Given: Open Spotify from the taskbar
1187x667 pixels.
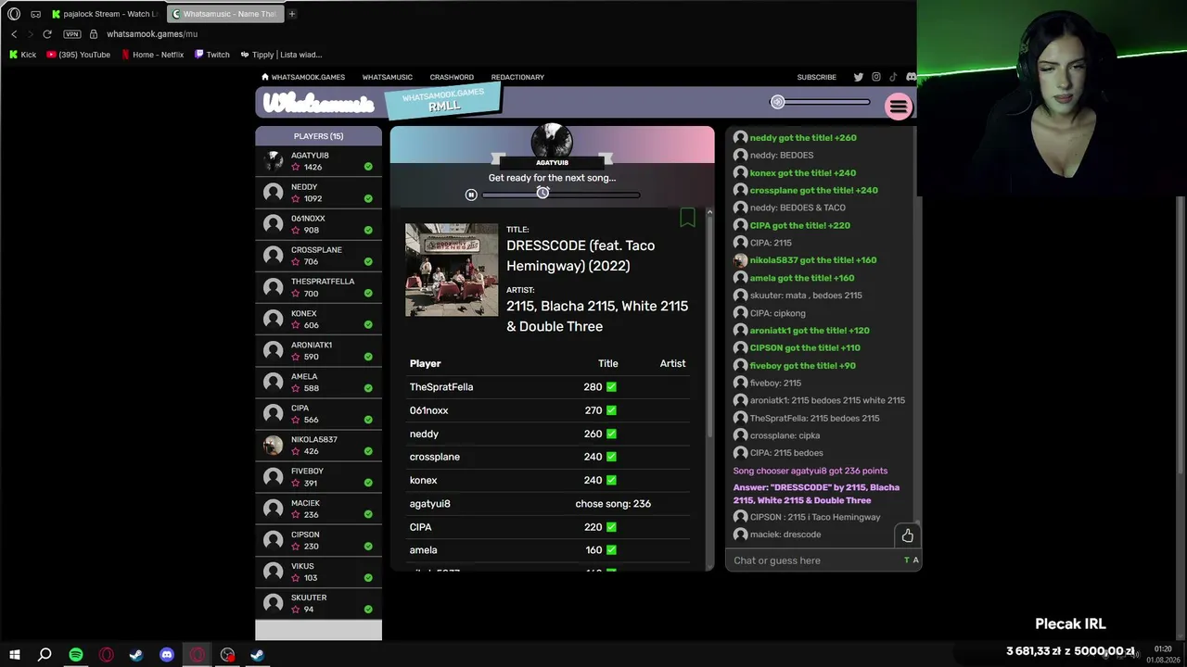Looking at the screenshot, I should coord(76,655).
